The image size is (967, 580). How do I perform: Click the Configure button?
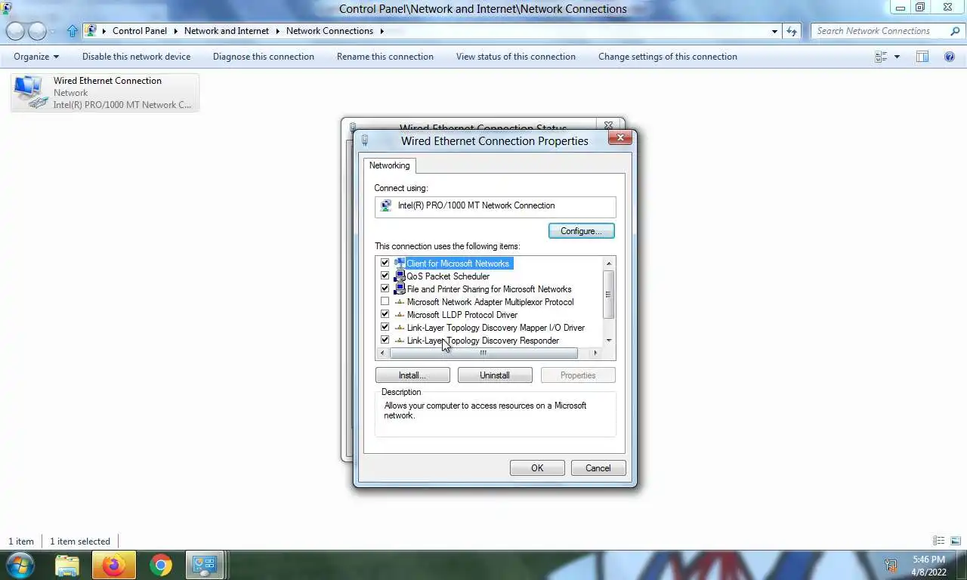pos(581,231)
